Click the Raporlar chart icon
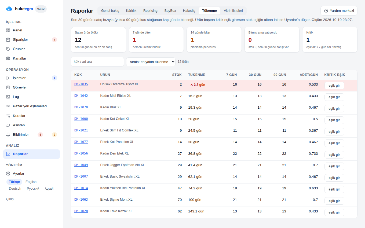The height and width of the screenshot is (228, 365). [8, 154]
